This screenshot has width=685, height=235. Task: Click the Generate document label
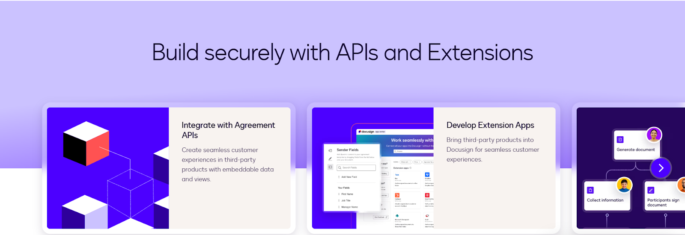point(635,150)
